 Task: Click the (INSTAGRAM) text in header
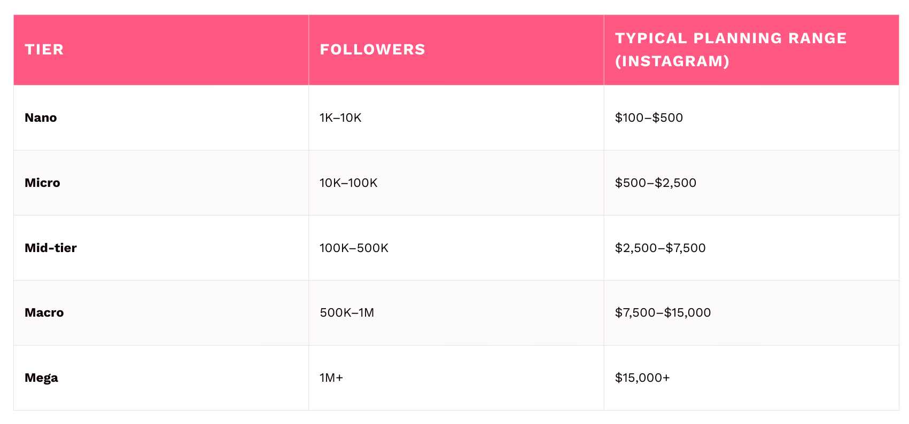click(672, 61)
